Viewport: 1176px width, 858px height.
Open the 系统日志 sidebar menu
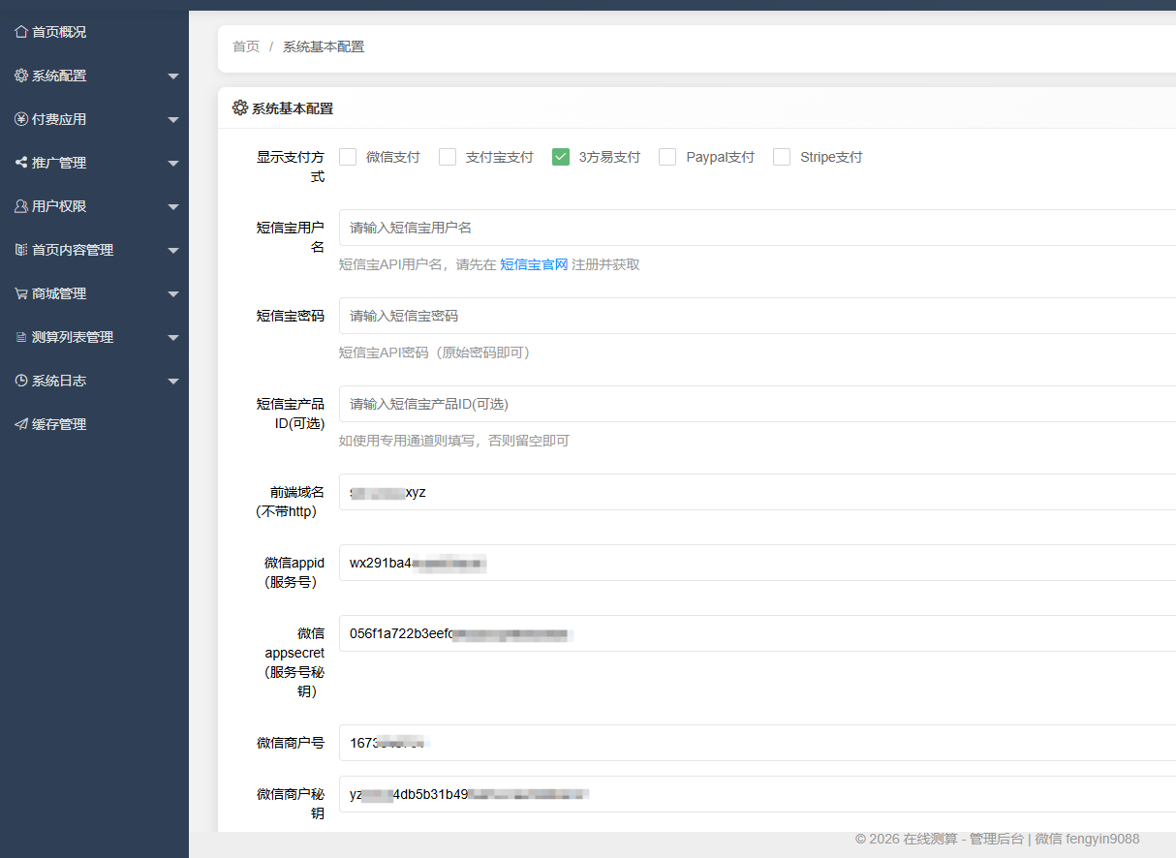tap(94, 381)
